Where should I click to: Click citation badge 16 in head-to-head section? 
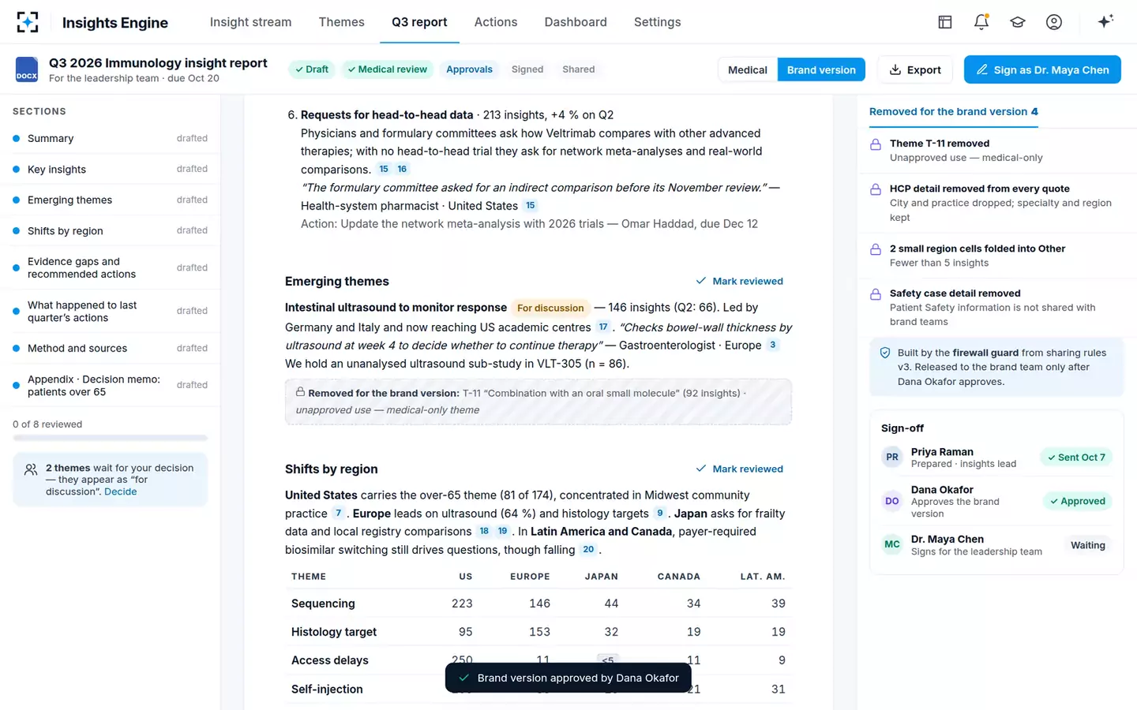tap(402, 169)
